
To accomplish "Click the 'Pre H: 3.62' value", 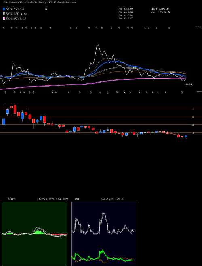I will pos(126,12).
